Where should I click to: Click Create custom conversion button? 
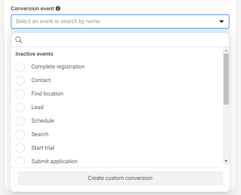click(x=120, y=178)
